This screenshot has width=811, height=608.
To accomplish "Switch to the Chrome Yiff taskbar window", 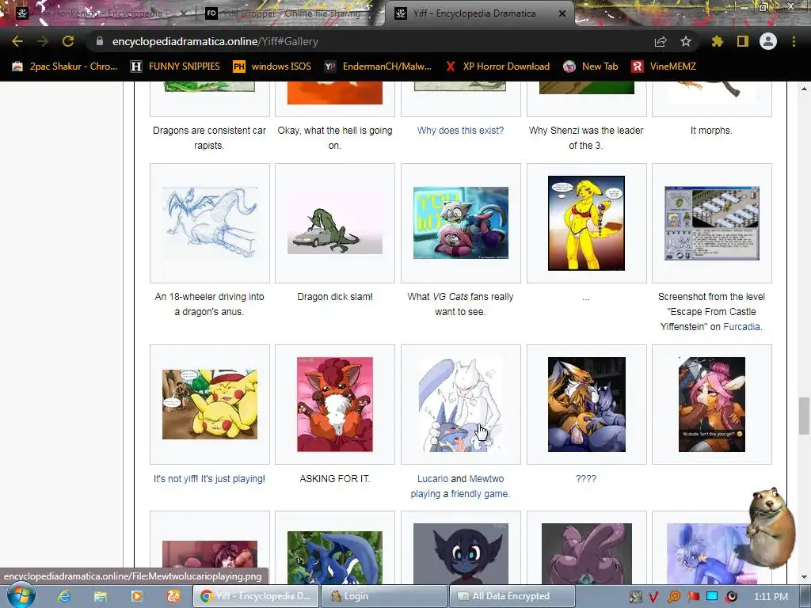I will click(257, 596).
